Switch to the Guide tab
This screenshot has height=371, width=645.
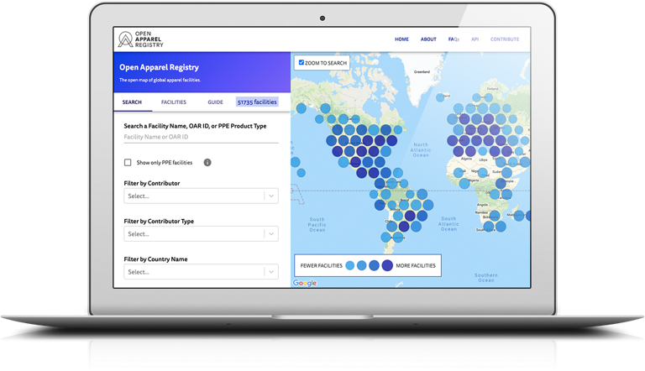(x=215, y=102)
